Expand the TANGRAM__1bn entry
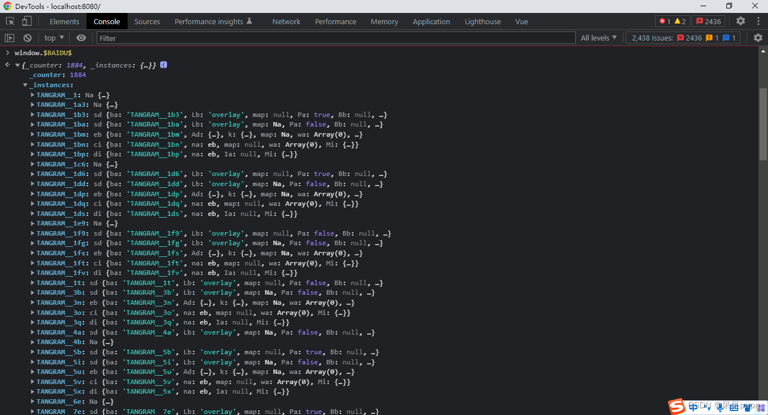Image resolution: width=768 pixels, height=415 pixels. point(33,145)
